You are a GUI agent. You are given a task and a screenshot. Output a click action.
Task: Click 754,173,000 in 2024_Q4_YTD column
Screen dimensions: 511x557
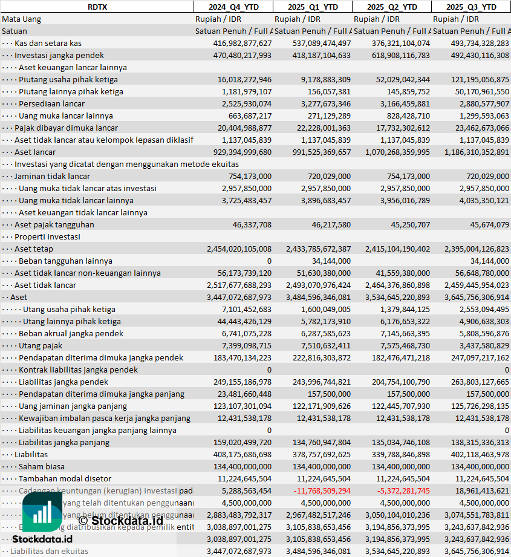(250, 176)
